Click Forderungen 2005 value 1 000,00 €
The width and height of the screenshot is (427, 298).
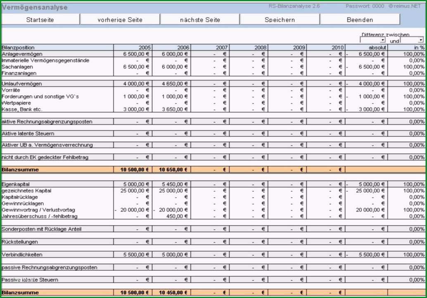(x=136, y=97)
